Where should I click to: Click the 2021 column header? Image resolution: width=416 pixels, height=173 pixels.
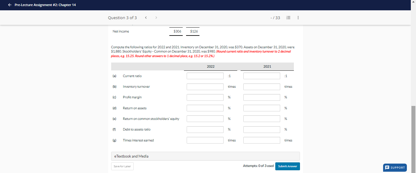267,66
